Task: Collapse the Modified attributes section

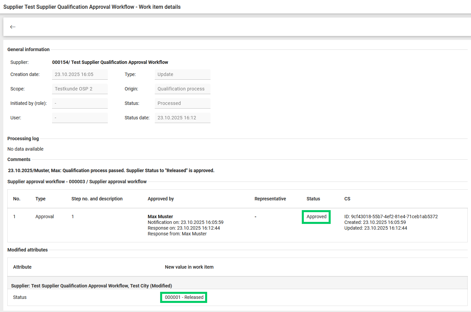Action: point(27,249)
